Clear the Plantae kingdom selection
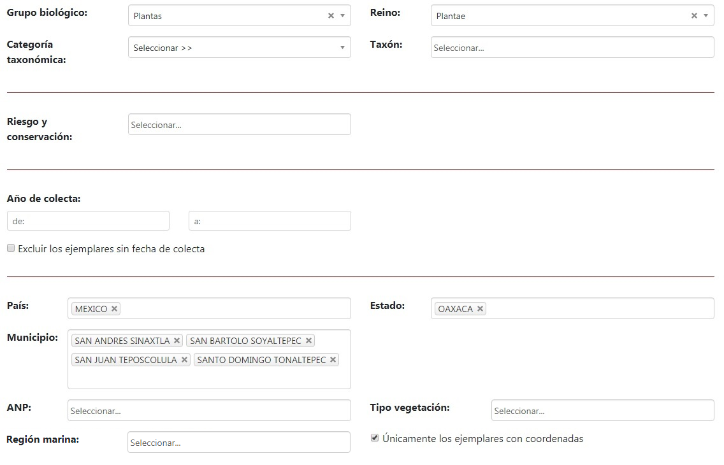 [694, 16]
